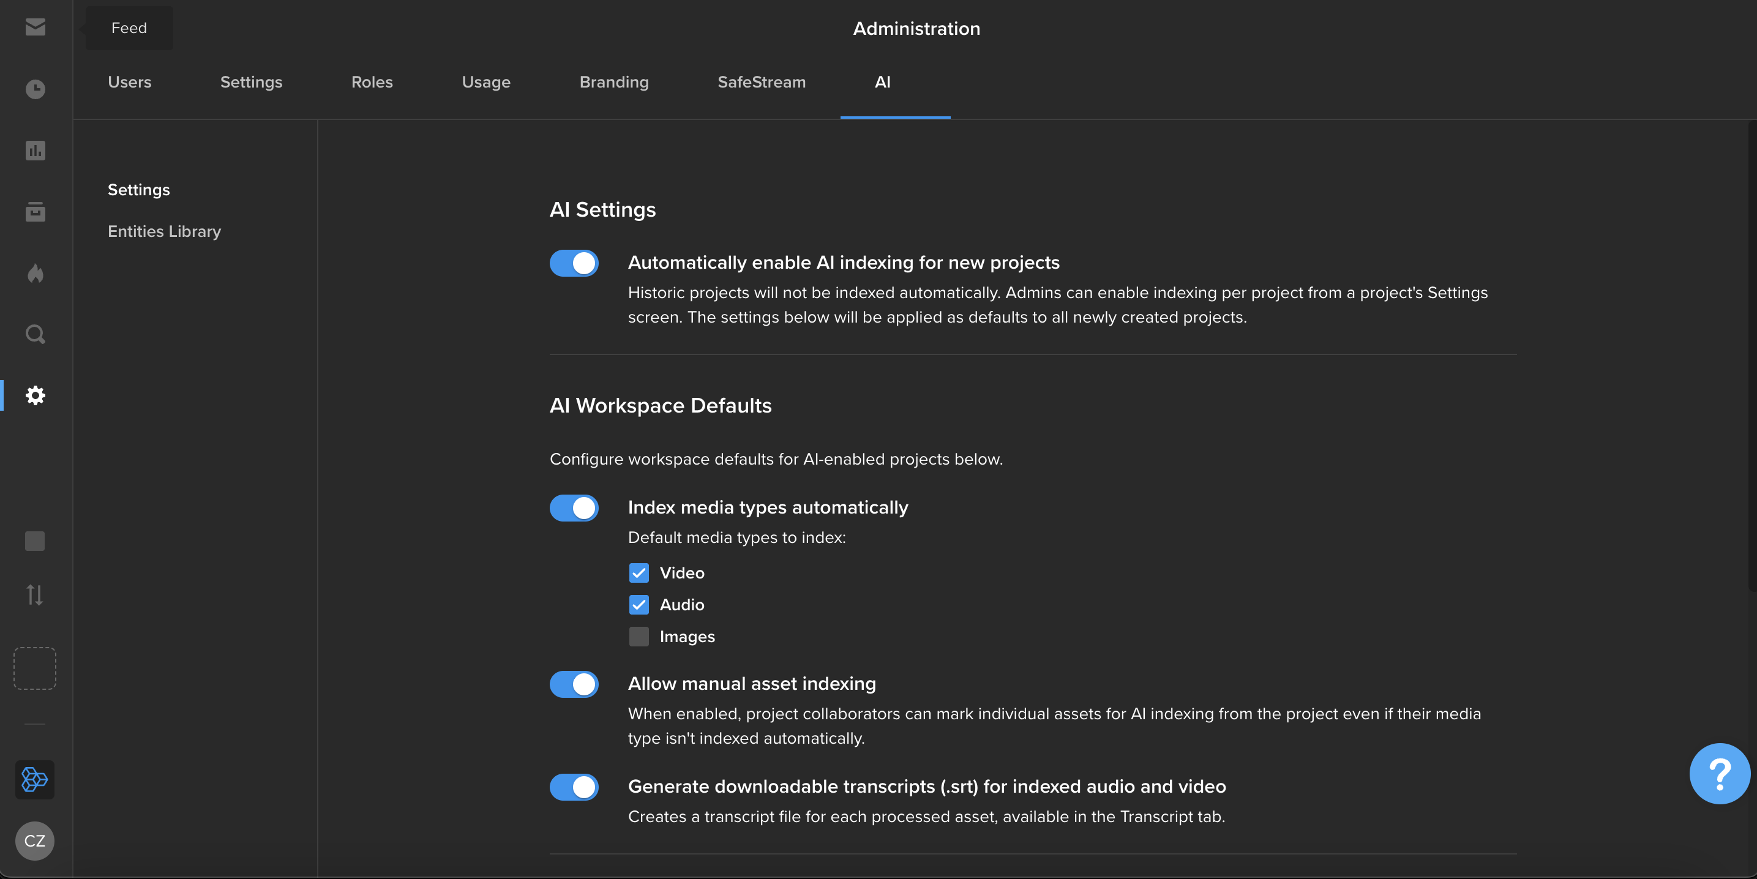Image resolution: width=1757 pixels, height=879 pixels.
Task: Disable automatic AI indexing for new projects
Action: [574, 263]
